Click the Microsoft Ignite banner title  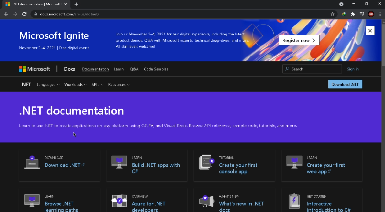[x=54, y=36]
